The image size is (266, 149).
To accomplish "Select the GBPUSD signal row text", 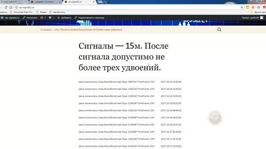I will [116, 82].
